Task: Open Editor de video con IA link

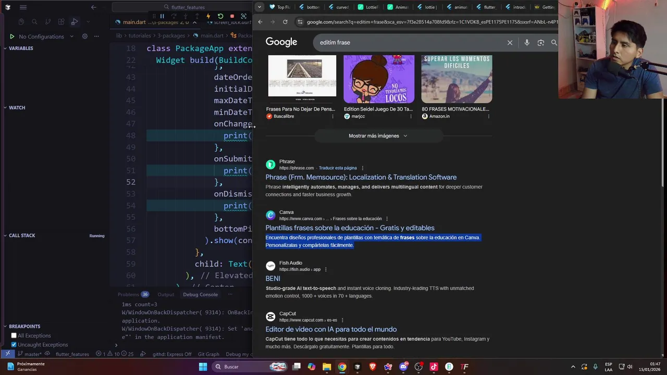Action: click(x=331, y=329)
